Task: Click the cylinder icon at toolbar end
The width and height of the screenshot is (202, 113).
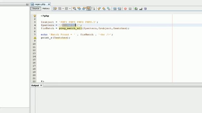Action: pos(145,8)
